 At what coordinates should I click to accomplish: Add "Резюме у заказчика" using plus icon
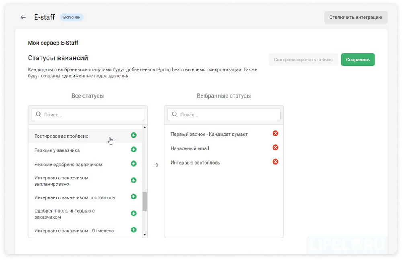point(133,149)
